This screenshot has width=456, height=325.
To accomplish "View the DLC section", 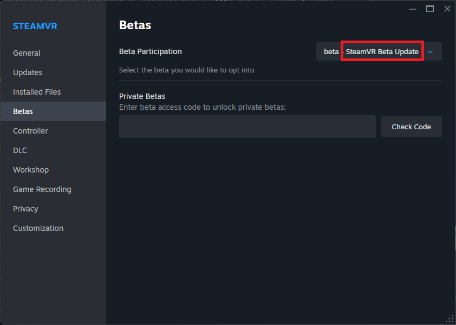I will pos(20,150).
